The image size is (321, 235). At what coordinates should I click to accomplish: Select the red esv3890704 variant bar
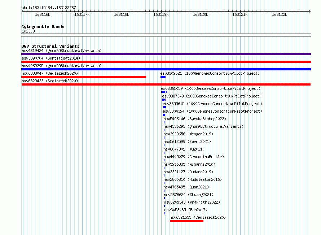click(x=166, y=62)
